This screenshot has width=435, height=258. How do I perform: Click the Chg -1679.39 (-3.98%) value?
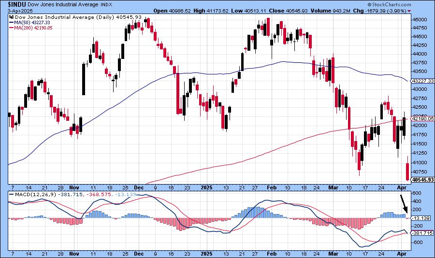coord(380,11)
